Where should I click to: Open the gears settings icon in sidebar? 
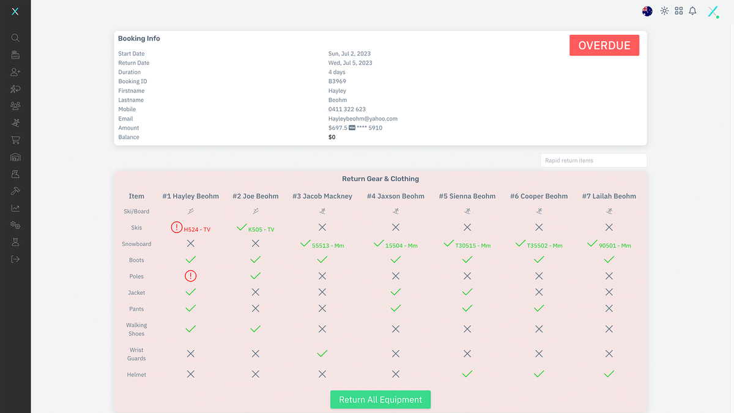pyautogui.click(x=15, y=225)
